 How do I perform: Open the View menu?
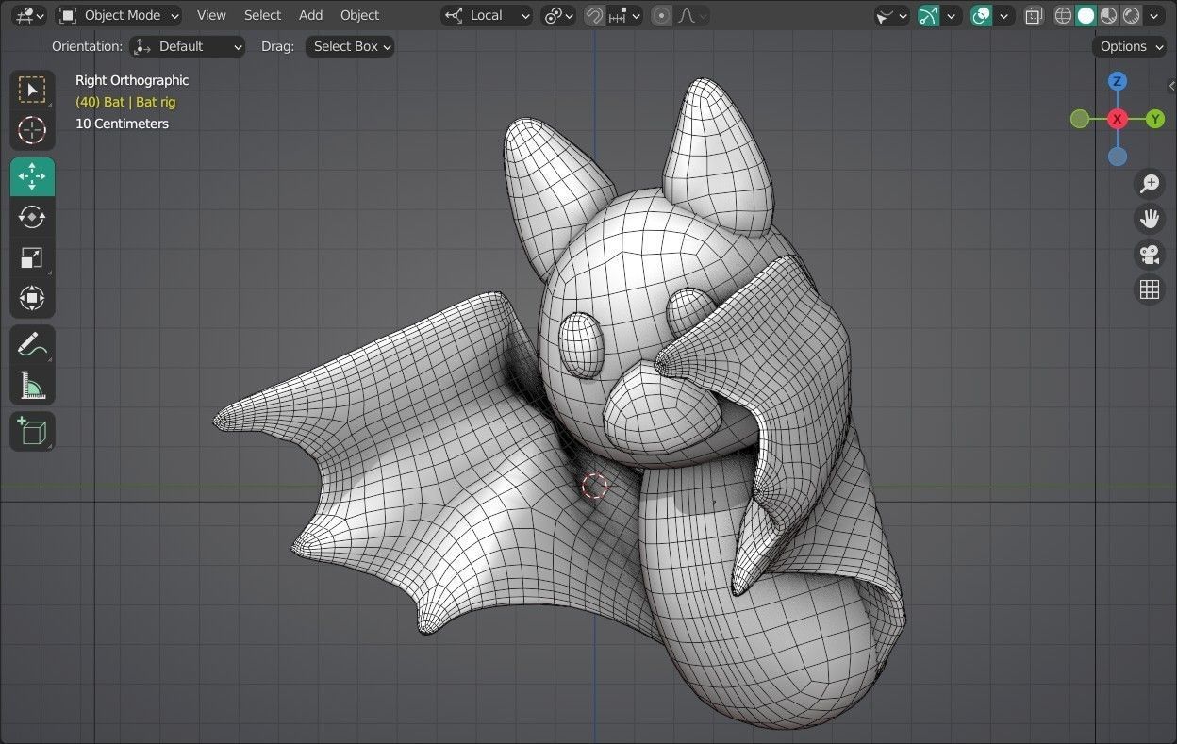tap(211, 15)
